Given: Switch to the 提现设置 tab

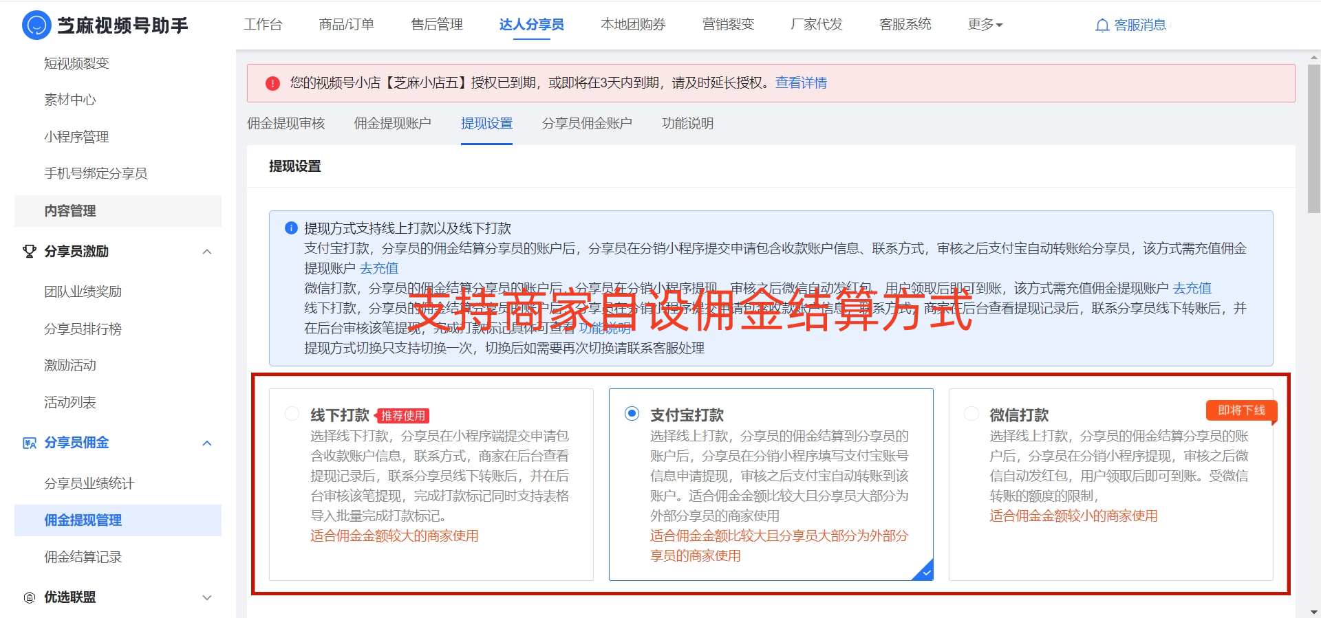Looking at the screenshot, I should tap(486, 124).
